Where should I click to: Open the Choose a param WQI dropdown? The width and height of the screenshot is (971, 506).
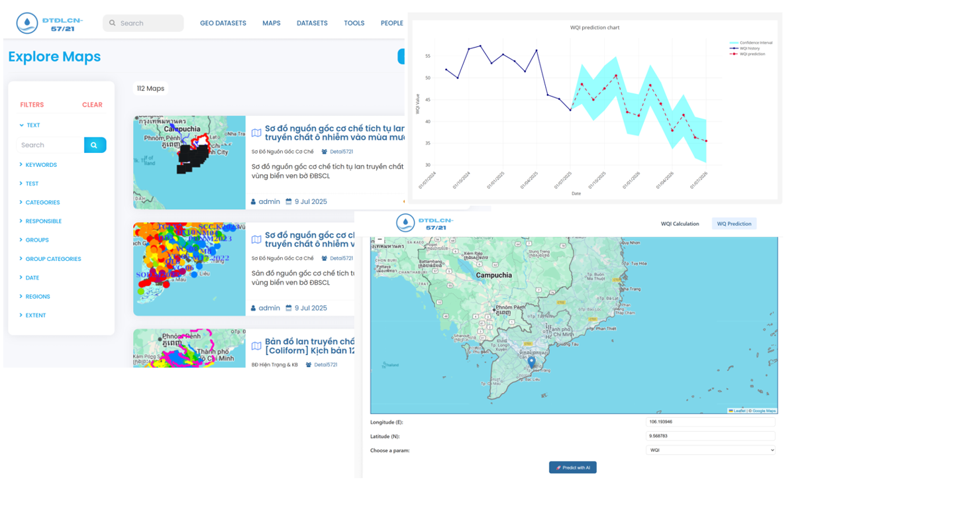point(710,450)
